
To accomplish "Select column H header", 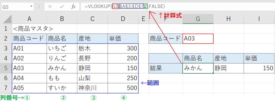I will [228, 19].
